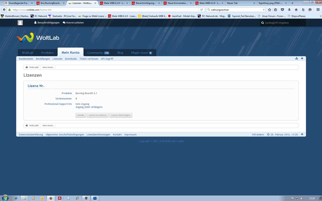Click the Firefox home icon
Screen dimensions: 322x201
296,10
